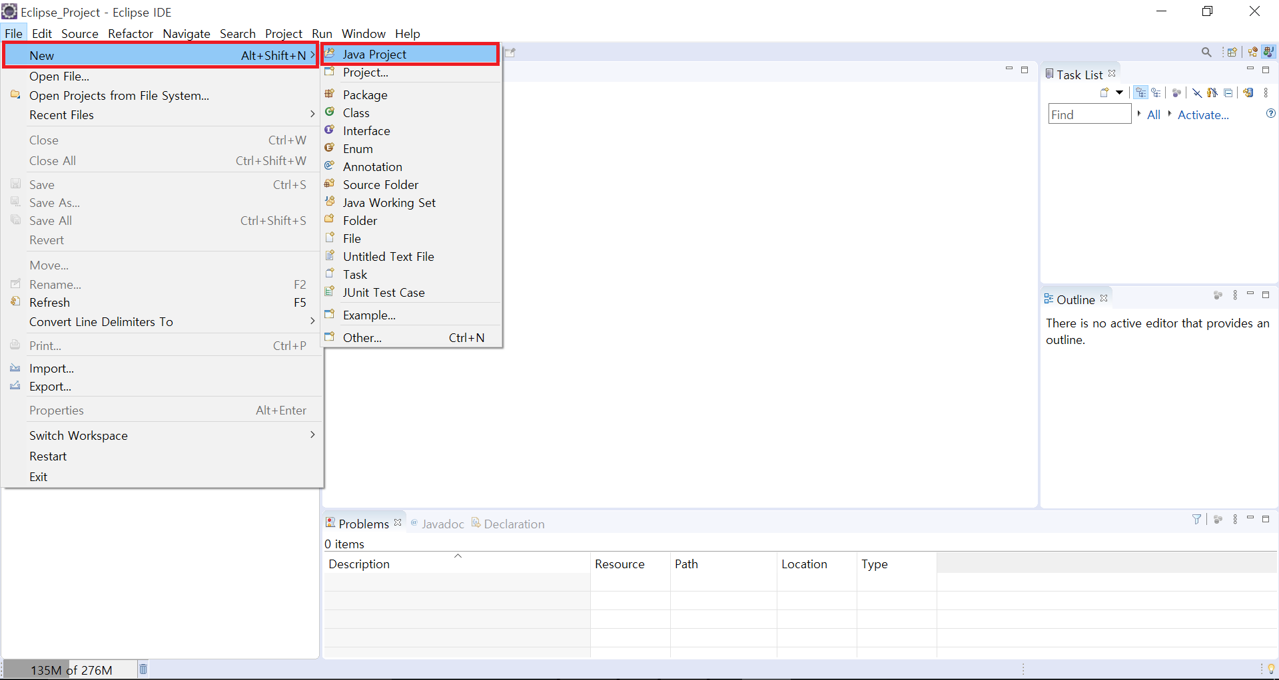Screen dimensions: 1279x680
Task: Click the New Task icon in Task List
Action: click(1105, 92)
